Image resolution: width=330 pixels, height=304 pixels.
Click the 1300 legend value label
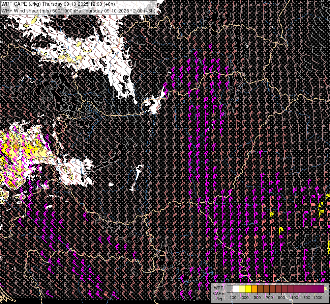click(306, 298)
